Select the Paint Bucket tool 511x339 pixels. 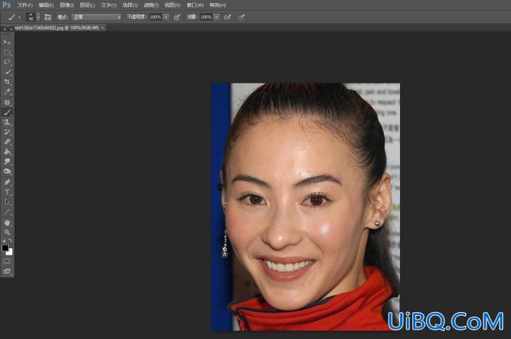pos(7,152)
